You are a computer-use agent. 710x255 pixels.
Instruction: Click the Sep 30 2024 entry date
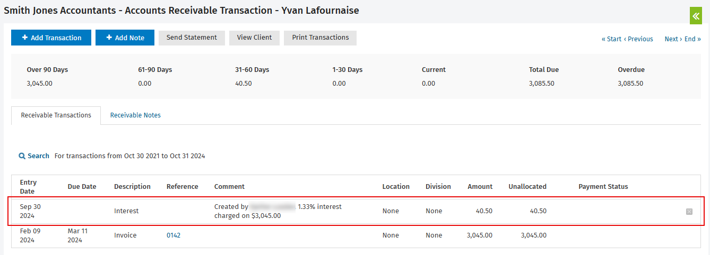point(30,211)
